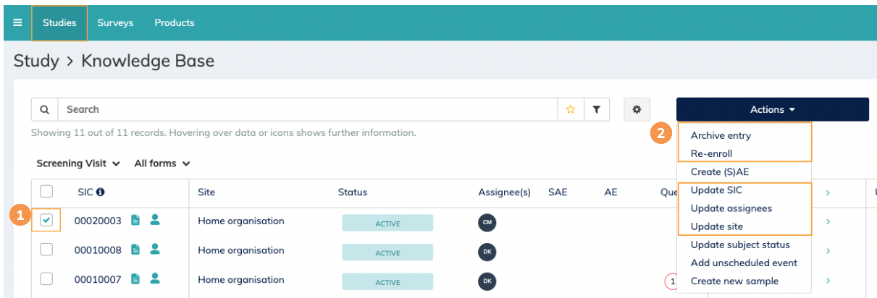
Task: Click the star favorites icon in search bar
Action: [x=570, y=109]
